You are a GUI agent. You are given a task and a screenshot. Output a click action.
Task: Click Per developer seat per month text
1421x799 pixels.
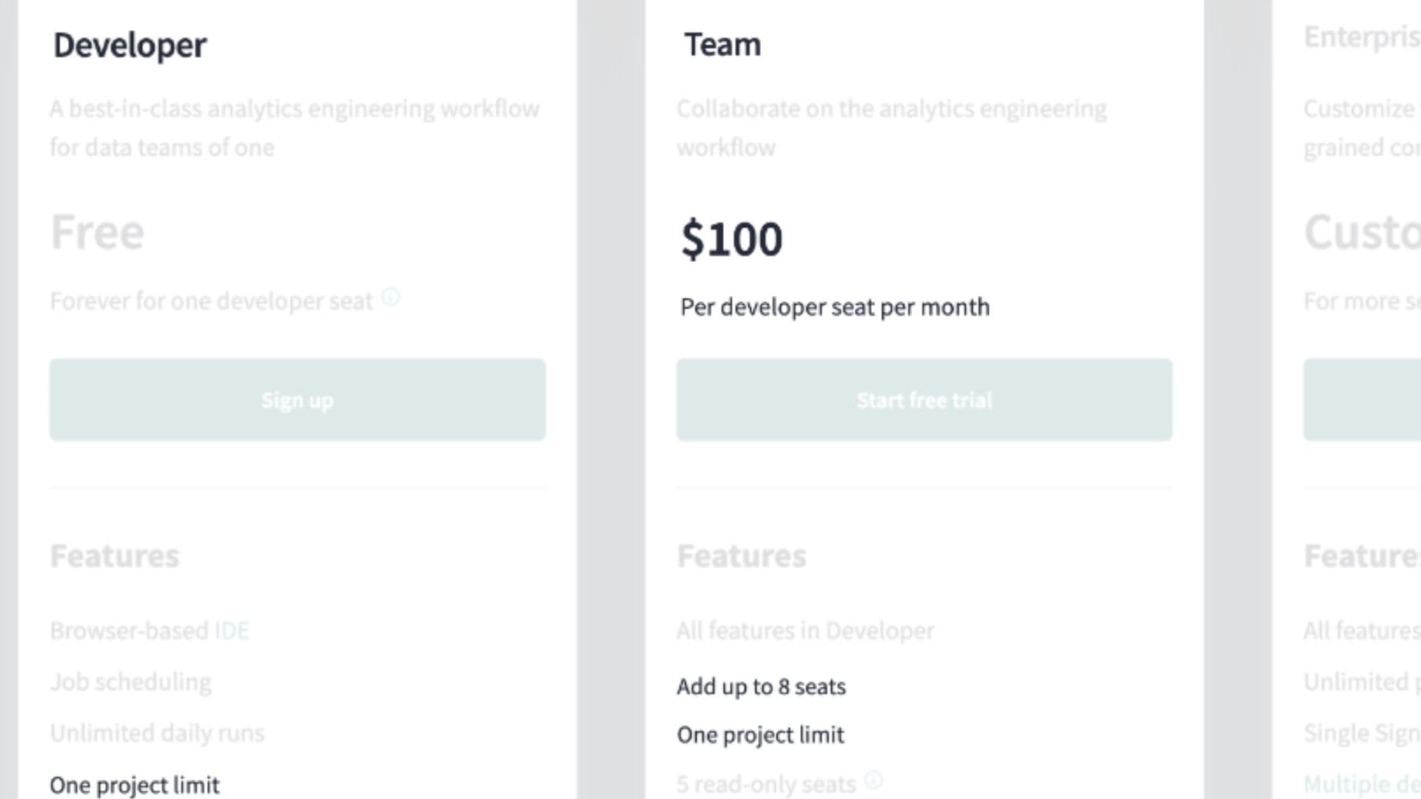(x=835, y=307)
